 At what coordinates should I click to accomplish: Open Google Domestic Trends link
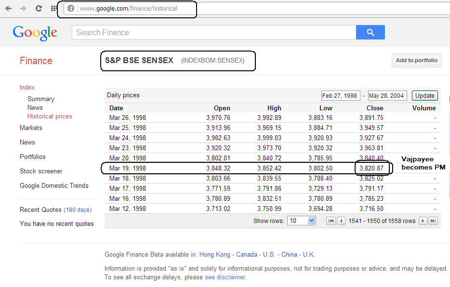click(54, 186)
